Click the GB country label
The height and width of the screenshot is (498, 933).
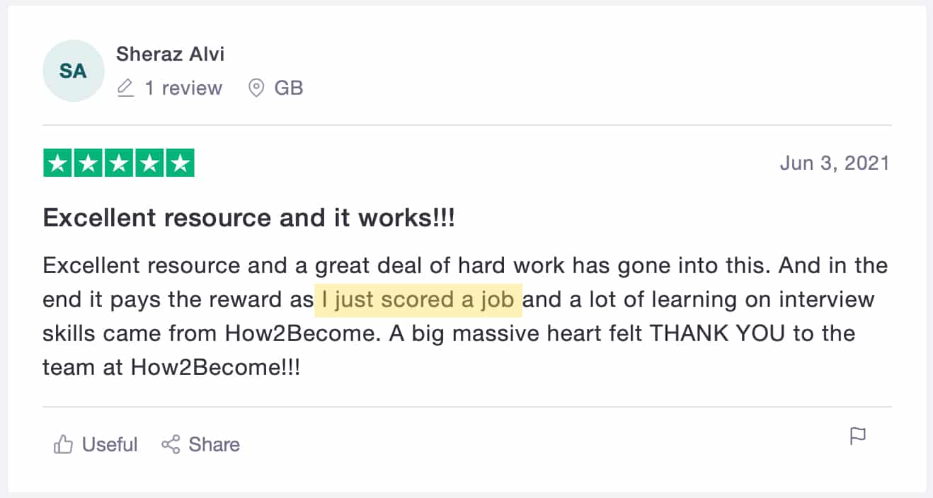(288, 88)
